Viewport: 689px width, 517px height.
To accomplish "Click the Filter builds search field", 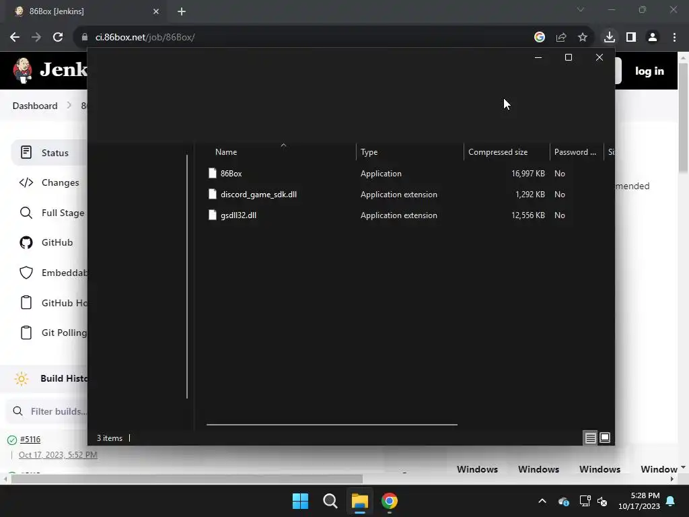I will (47, 411).
